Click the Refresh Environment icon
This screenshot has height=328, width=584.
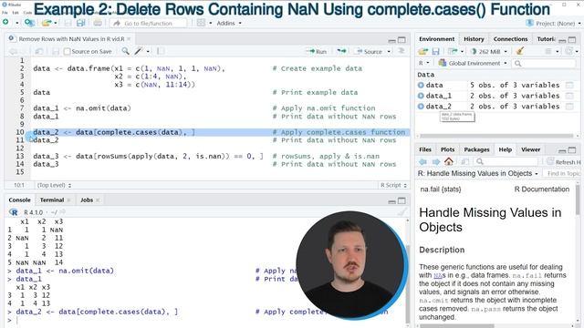(569, 51)
